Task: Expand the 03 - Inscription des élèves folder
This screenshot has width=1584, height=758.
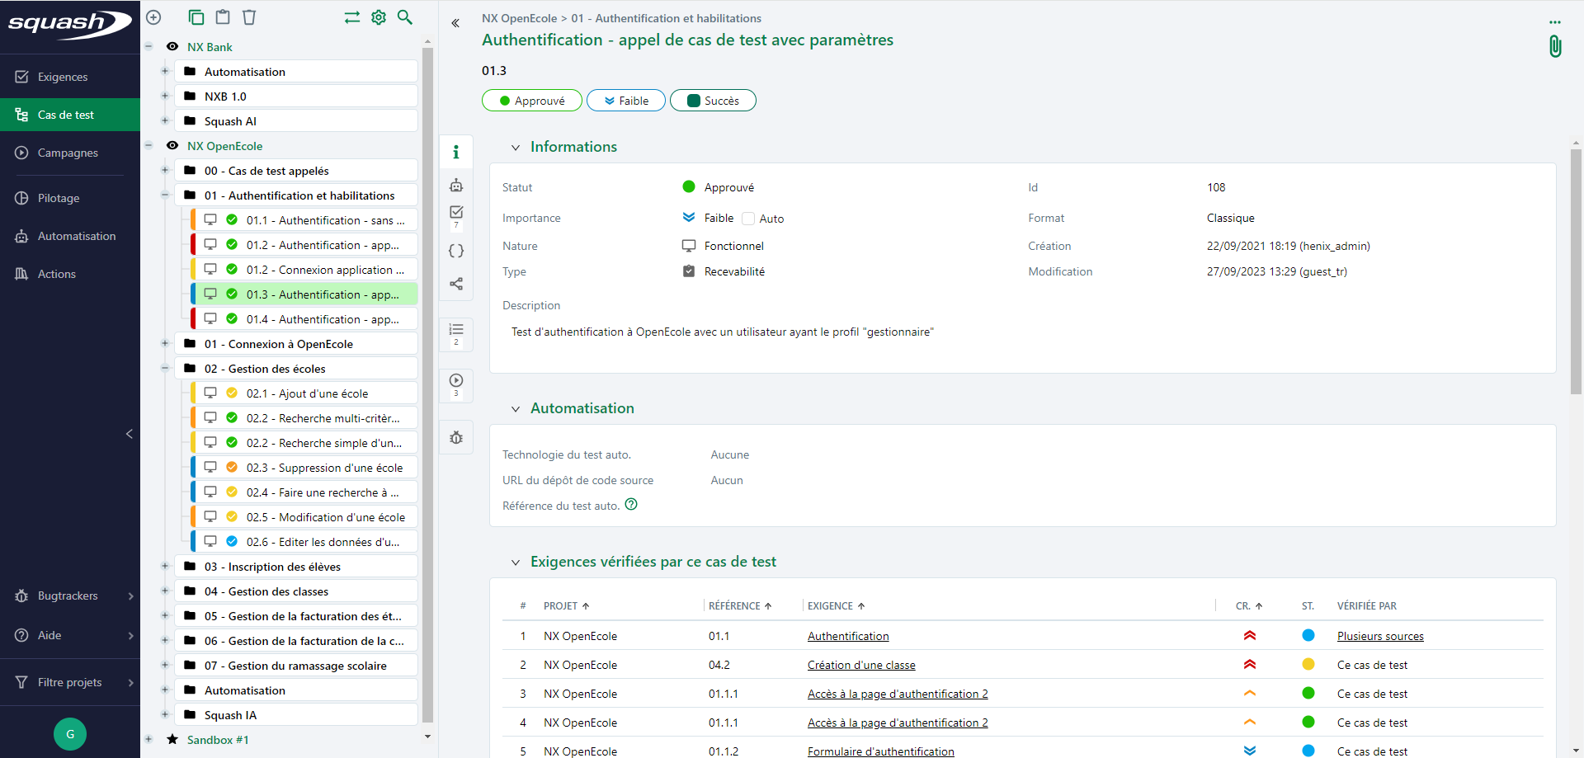Action: click(x=165, y=567)
